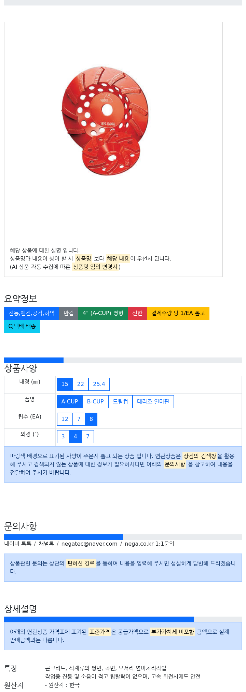246x692 pixels.
Task: Choose the 테라조 연마판 option
Action: point(153,401)
